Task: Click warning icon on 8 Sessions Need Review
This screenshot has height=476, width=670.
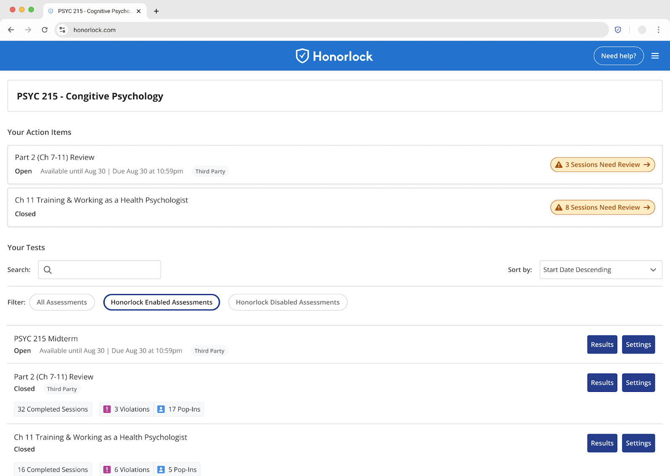Action: 559,207
